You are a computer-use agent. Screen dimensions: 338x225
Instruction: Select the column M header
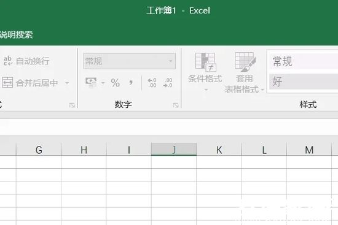309,149
